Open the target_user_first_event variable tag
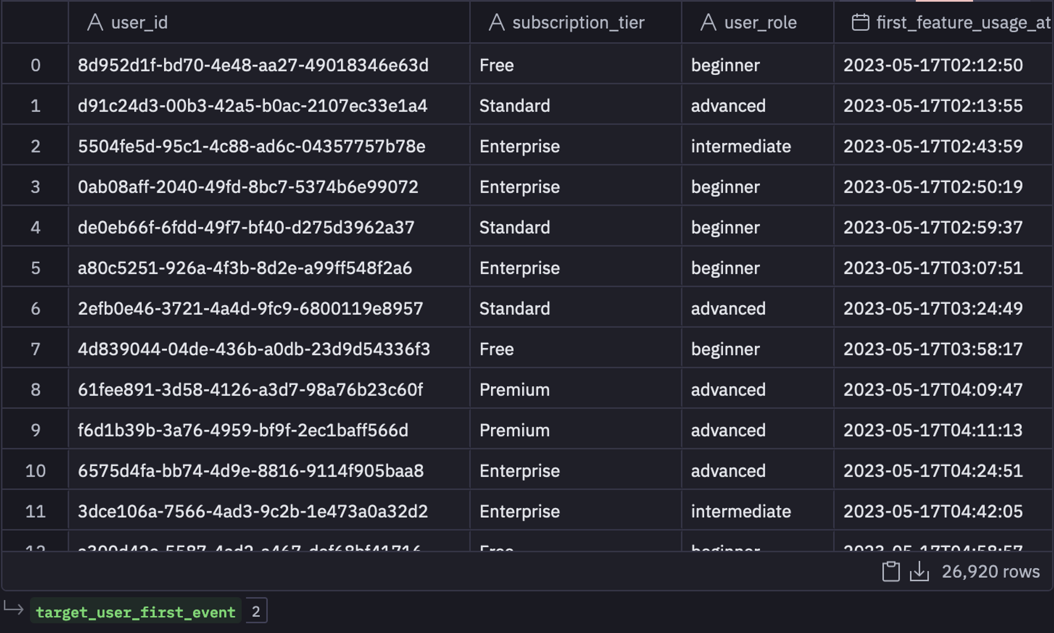Image resolution: width=1054 pixels, height=633 pixels. tap(135, 612)
